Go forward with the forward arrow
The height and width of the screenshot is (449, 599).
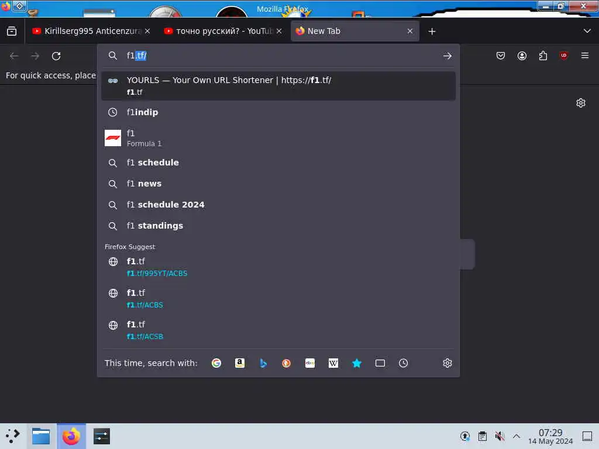point(35,56)
